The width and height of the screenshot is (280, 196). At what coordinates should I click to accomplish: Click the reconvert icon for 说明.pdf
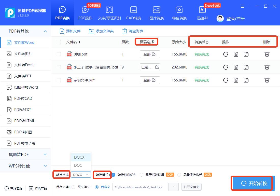(226, 54)
